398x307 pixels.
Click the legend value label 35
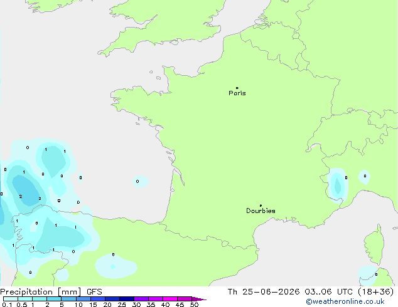click(151, 304)
